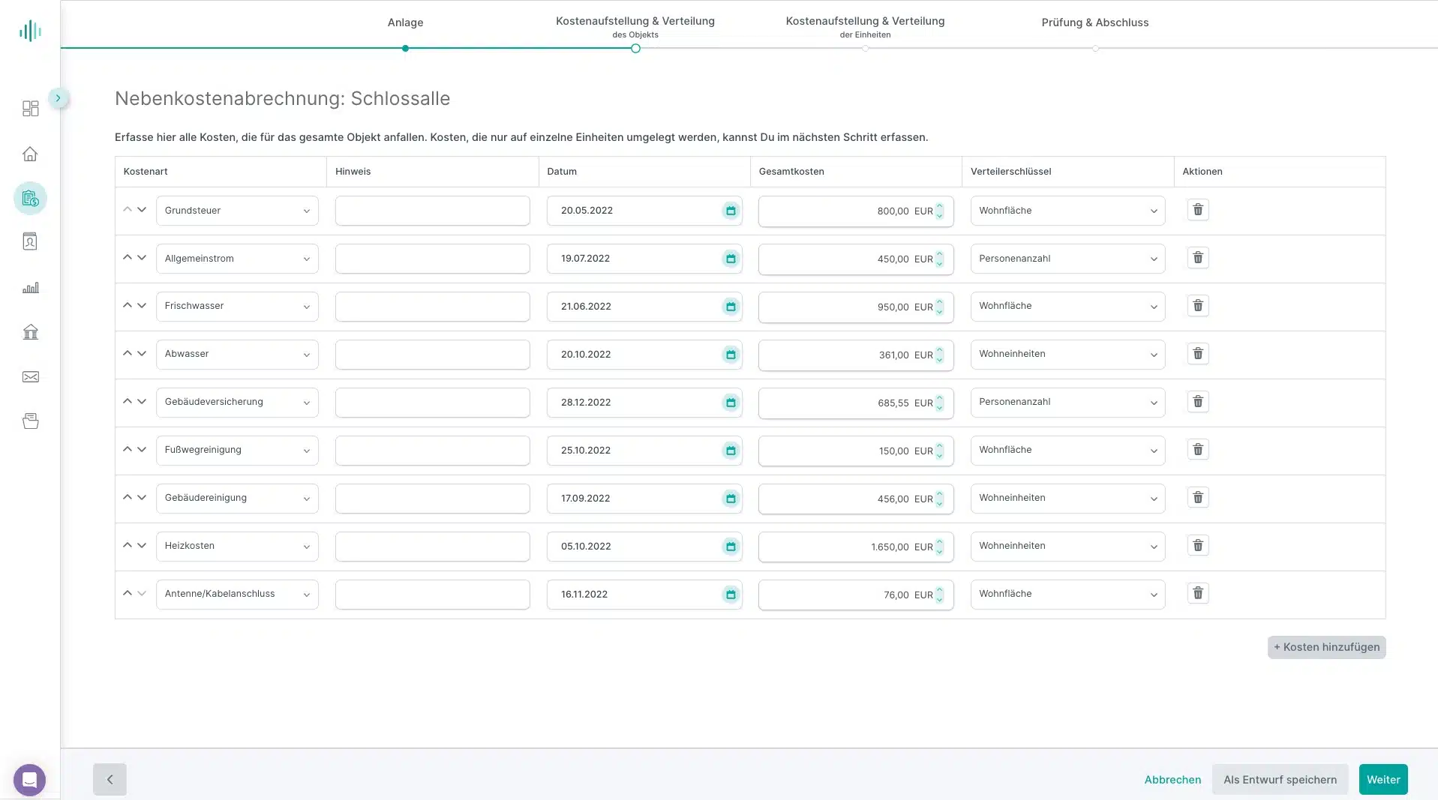Image resolution: width=1438 pixels, height=800 pixels.
Task: Click Als Entwurf speichern
Action: (1280, 780)
